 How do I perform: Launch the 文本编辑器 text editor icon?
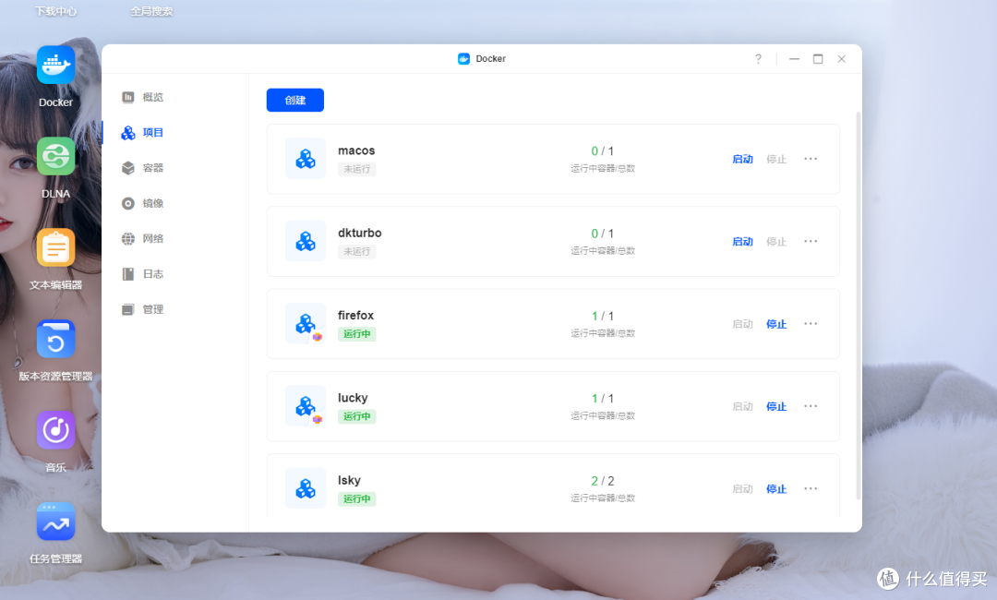coord(56,248)
